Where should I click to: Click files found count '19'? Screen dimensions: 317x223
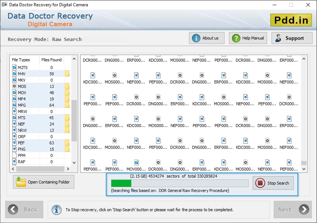tap(52, 99)
